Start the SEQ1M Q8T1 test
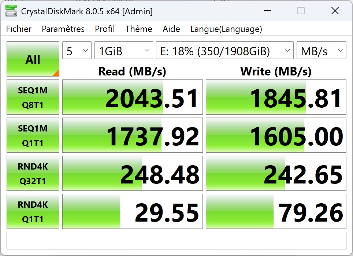The width and height of the screenshot is (353, 256). pyautogui.click(x=33, y=97)
